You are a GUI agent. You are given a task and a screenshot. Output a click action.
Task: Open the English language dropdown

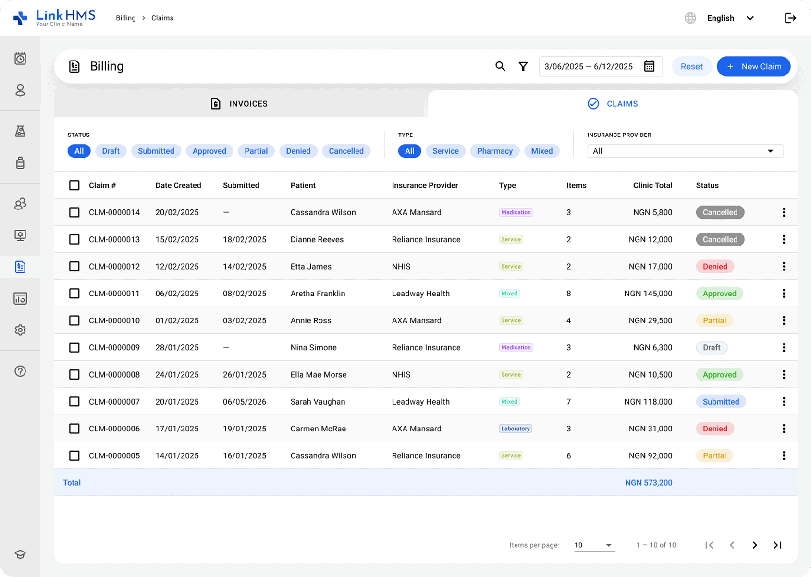coord(730,18)
